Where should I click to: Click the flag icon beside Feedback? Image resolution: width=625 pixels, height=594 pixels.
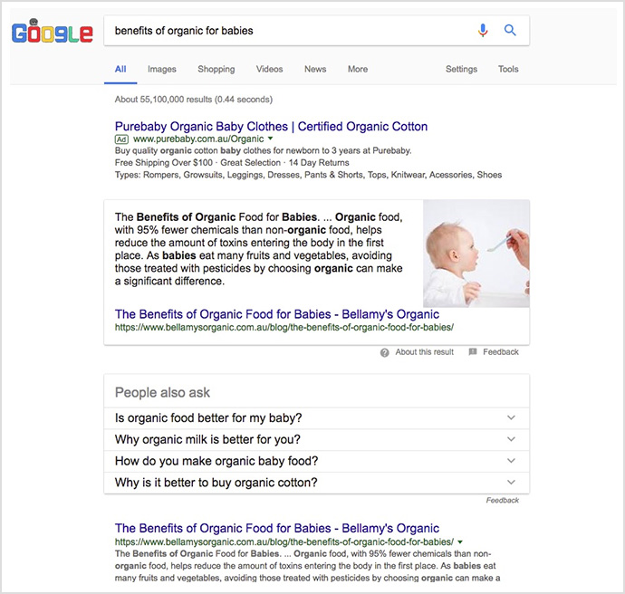click(x=473, y=351)
